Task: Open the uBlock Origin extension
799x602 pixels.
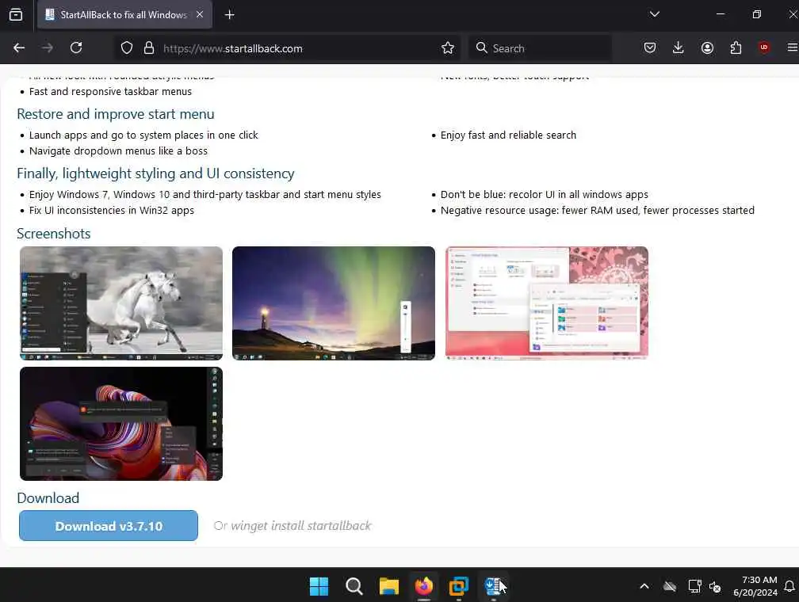Action: (x=764, y=48)
